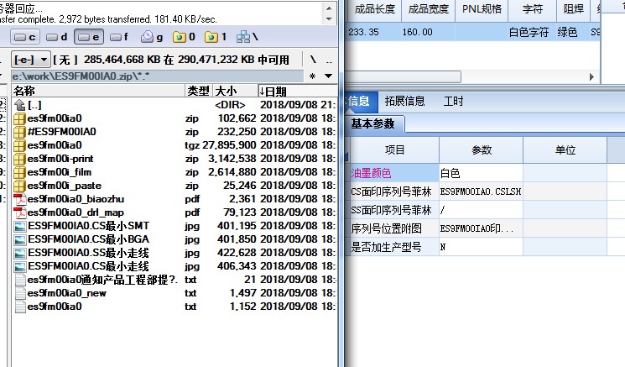This screenshot has width=625, height=367.
Task: Click the PNL规格 column header
Action: [482, 8]
